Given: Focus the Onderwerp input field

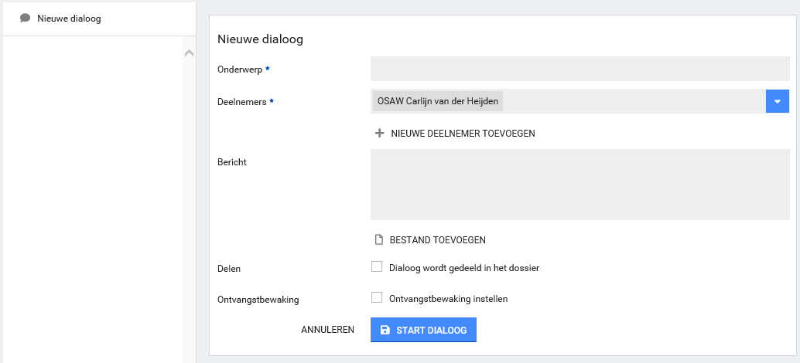Looking at the screenshot, I should pos(579,69).
